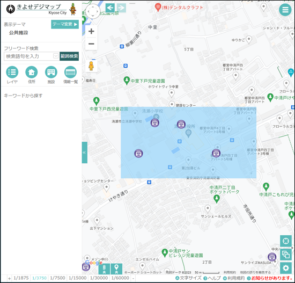
Task: Click the エンゼルハイム place pin
Action: (143, 266)
